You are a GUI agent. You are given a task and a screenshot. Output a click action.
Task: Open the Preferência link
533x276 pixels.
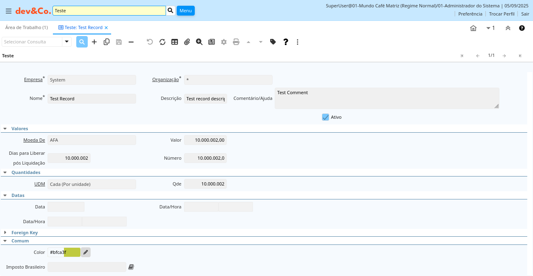tap(470, 14)
